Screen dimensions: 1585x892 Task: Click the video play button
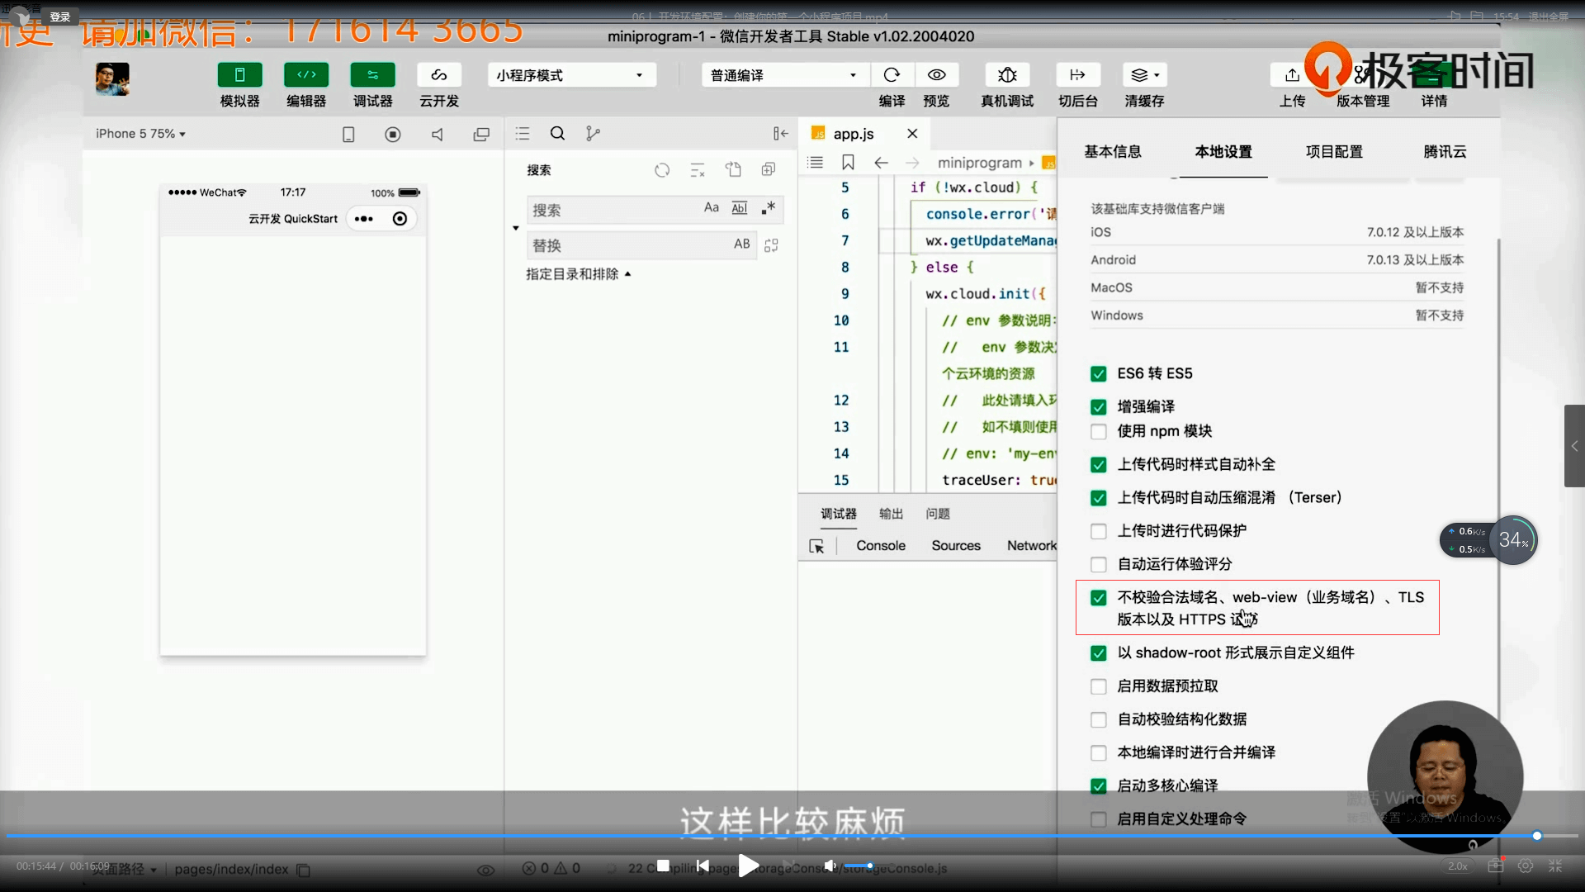tap(748, 866)
